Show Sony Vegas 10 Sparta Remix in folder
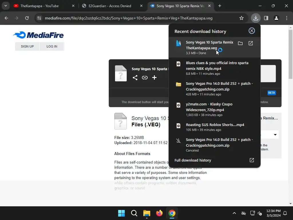The height and width of the screenshot is (220, 293). (240, 44)
